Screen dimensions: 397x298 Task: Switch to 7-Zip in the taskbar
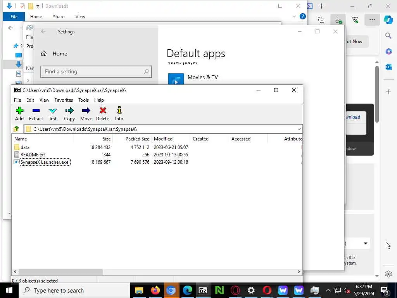(x=203, y=290)
